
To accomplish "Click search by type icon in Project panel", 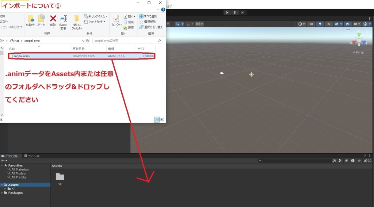I will pyautogui.click(x=340, y=161).
